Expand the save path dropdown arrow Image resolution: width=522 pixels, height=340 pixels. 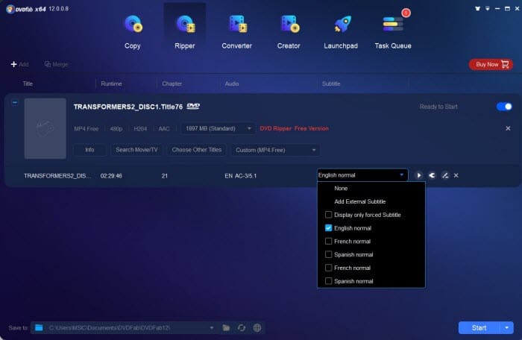(212, 327)
